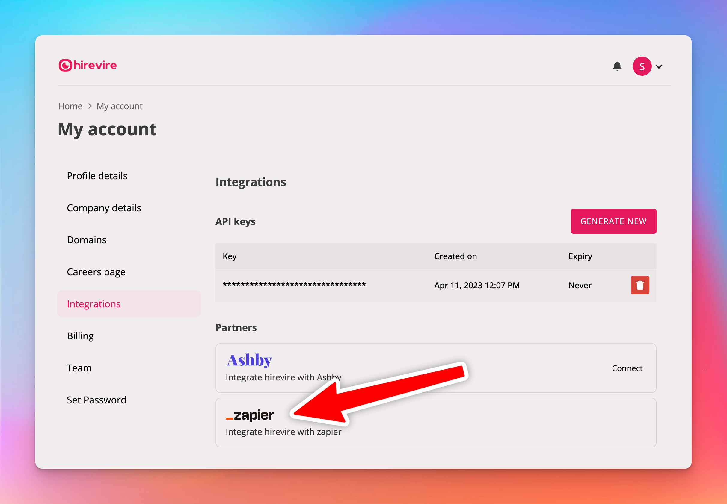Viewport: 727px width, 504px height.
Task: Click the masked API key value
Action: click(294, 285)
